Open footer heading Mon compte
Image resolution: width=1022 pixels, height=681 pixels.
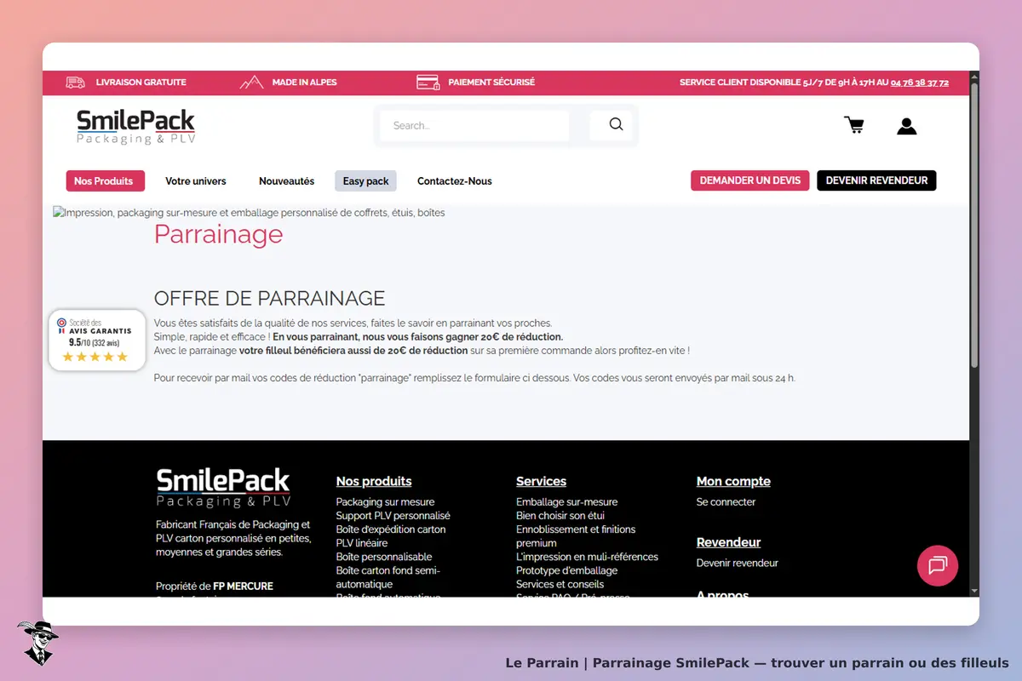click(733, 481)
